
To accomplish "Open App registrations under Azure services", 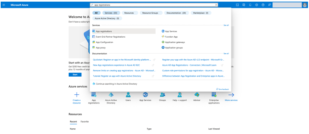I will 94,98.
